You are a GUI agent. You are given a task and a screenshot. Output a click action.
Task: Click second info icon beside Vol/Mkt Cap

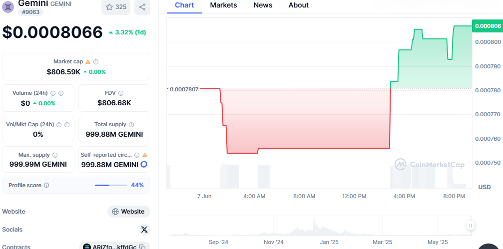[x=67, y=125]
